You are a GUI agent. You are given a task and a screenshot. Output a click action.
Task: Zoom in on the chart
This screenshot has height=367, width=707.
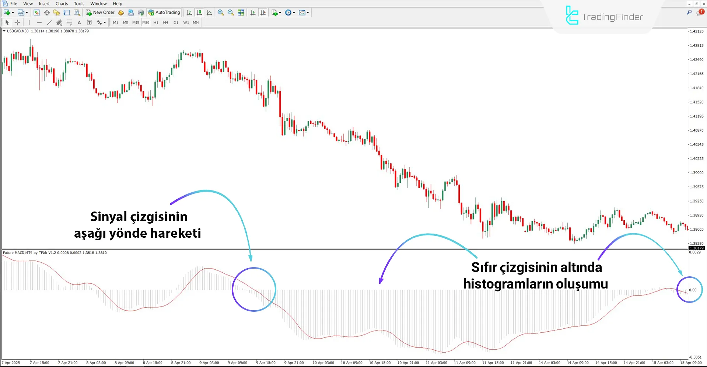click(220, 12)
